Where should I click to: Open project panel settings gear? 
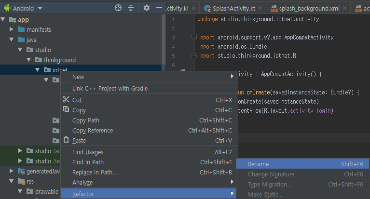147,8
